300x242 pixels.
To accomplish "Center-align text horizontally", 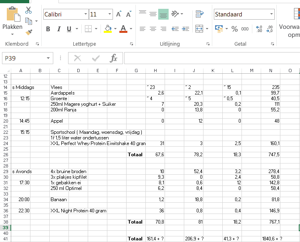I will pyautogui.click(x=153, y=29).
